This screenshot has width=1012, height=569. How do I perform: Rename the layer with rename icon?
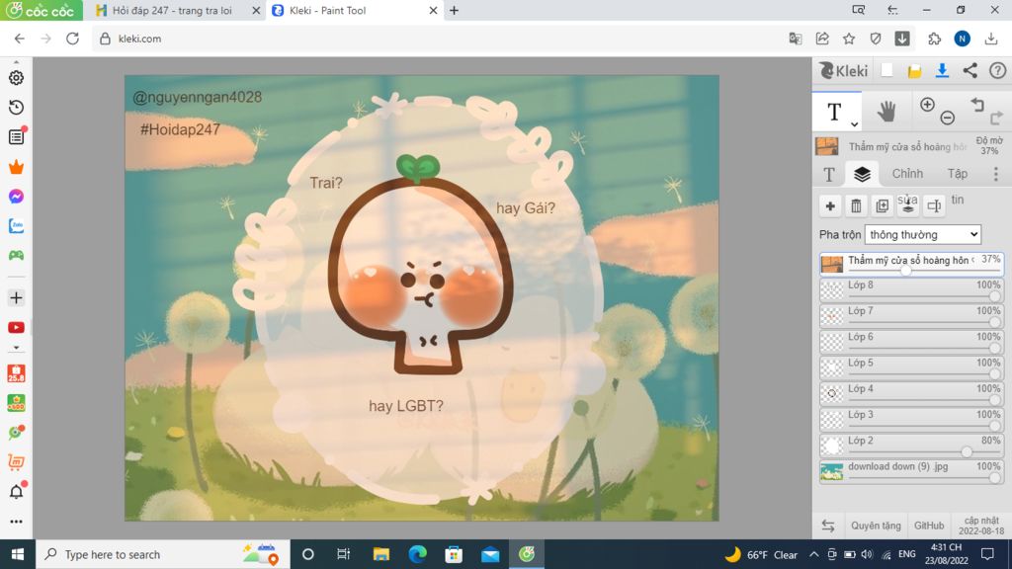(934, 205)
